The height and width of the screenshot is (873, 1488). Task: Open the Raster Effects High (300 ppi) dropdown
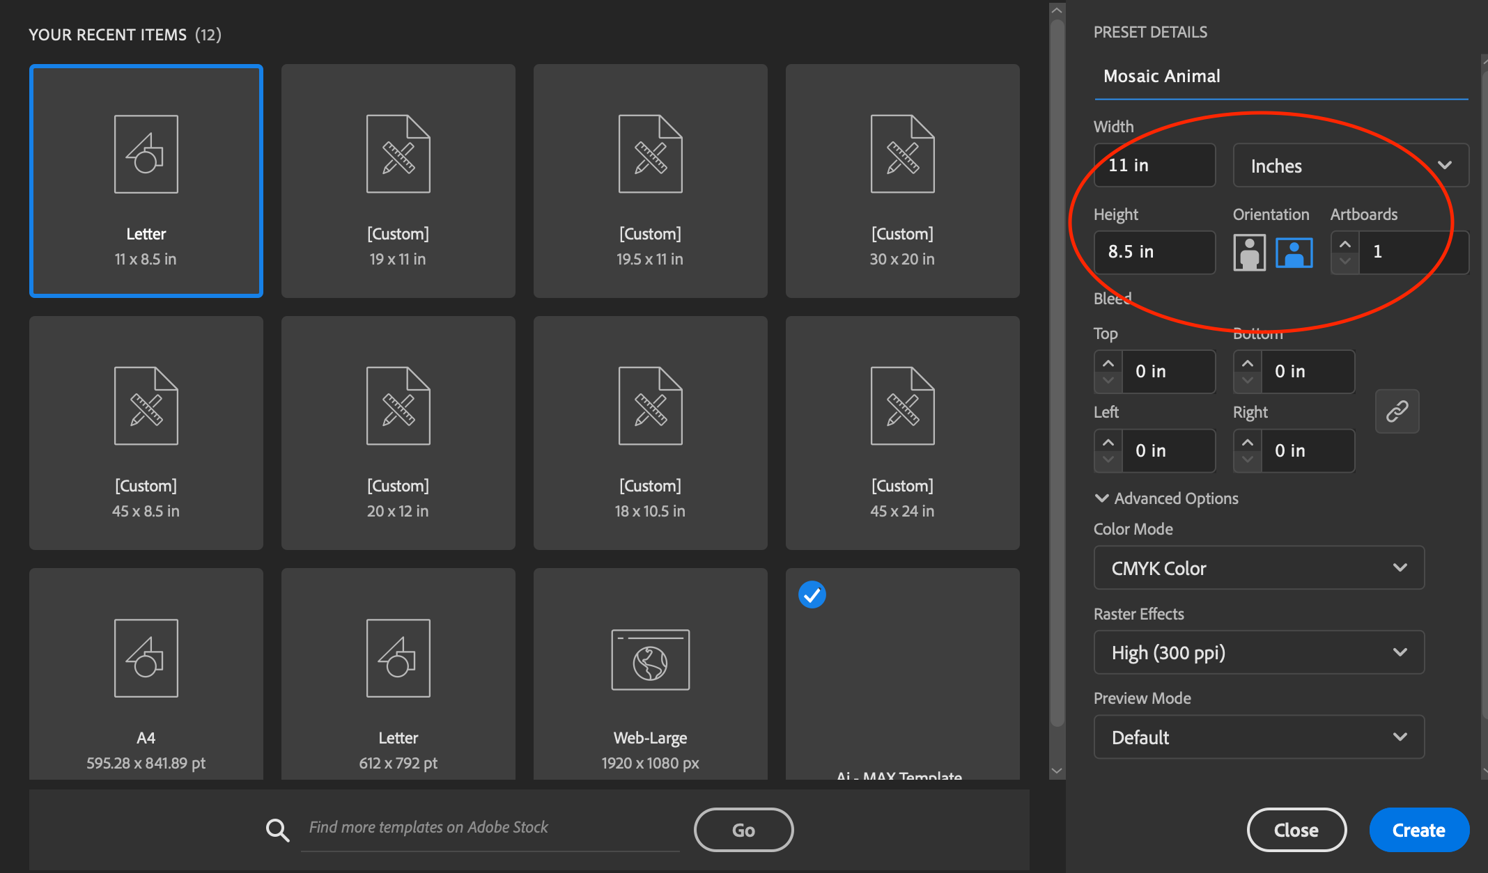(x=1258, y=652)
